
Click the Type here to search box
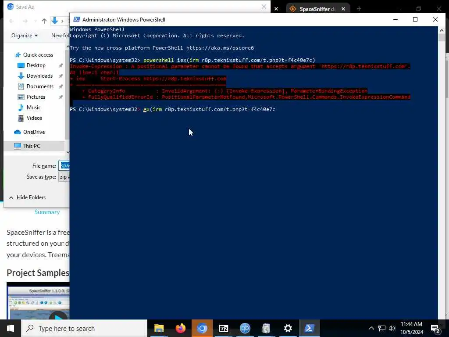(84, 328)
